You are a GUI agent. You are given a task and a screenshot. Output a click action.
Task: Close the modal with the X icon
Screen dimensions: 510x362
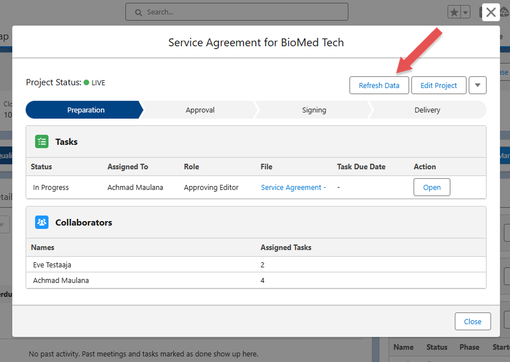coord(490,12)
